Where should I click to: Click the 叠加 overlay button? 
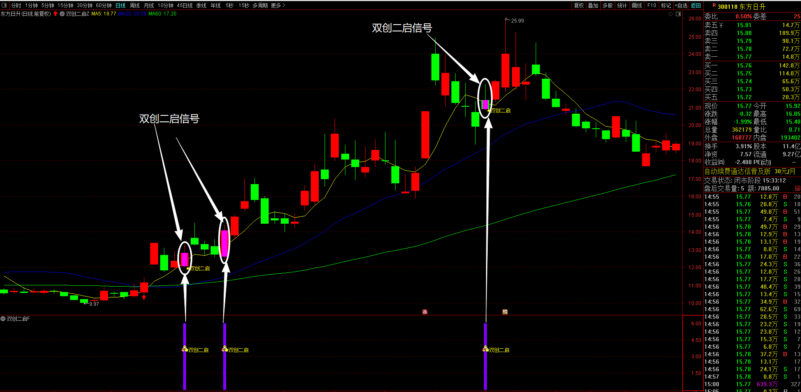click(593, 5)
